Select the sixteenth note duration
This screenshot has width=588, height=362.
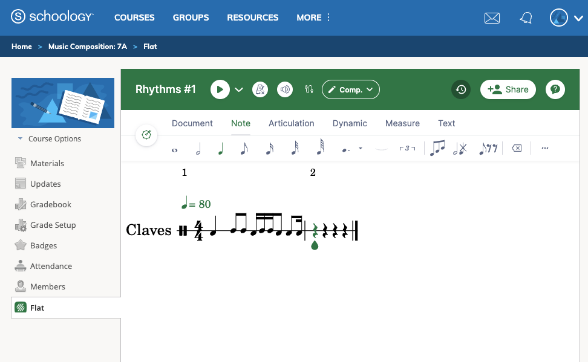coord(269,148)
